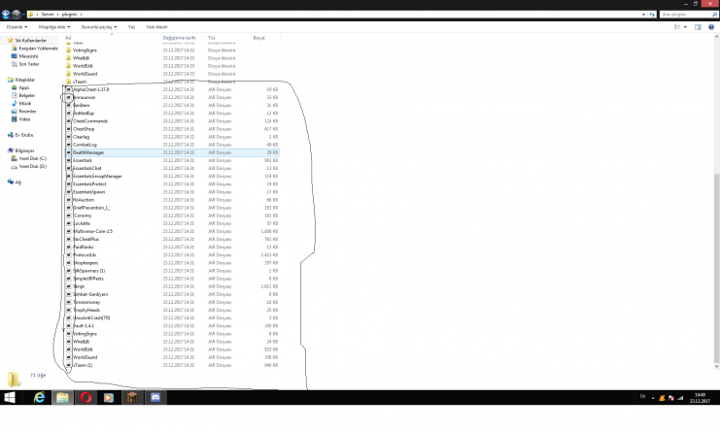Select the 'WorldGuard' folder icon
This screenshot has width=720, height=432.
pyautogui.click(x=68, y=74)
